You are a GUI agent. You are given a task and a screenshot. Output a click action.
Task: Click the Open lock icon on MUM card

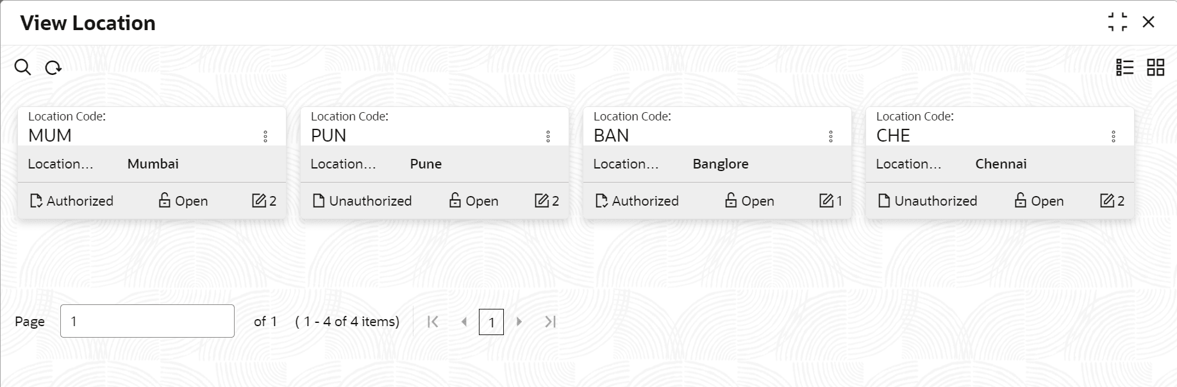pyautogui.click(x=165, y=201)
